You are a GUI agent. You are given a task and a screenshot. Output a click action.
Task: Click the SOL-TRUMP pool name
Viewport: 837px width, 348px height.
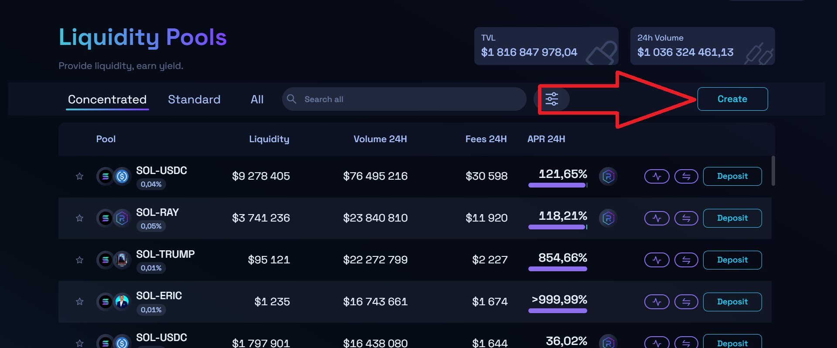click(165, 254)
